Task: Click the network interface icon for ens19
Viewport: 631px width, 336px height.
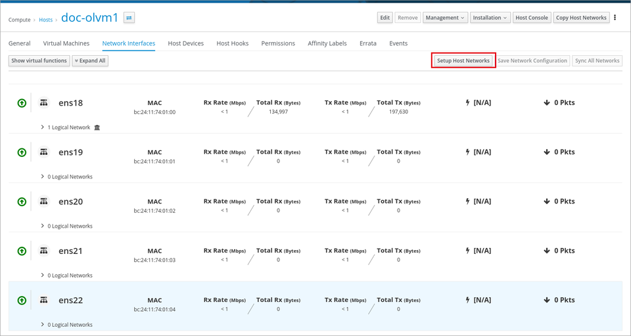Action: pos(44,152)
